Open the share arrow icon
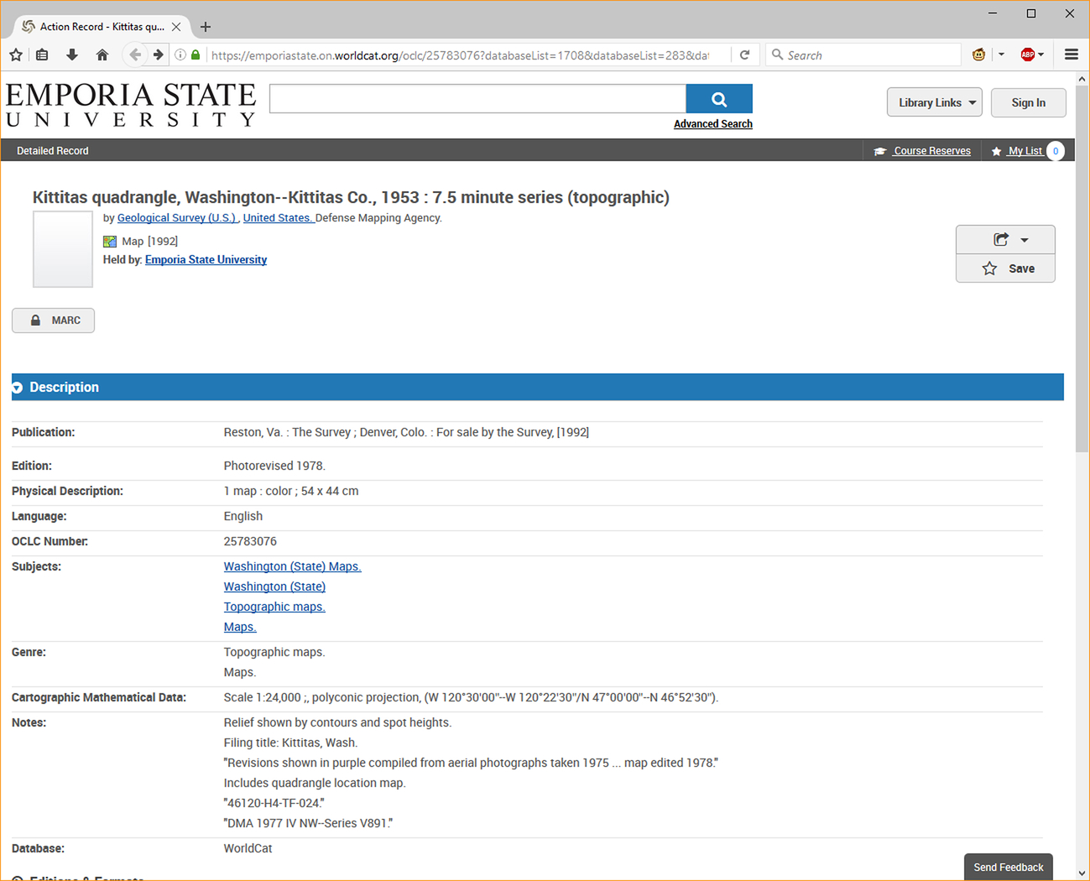This screenshot has width=1090, height=881. (x=1001, y=240)
